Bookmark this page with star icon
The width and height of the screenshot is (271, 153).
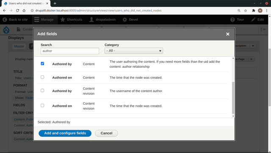pos(246,11)
